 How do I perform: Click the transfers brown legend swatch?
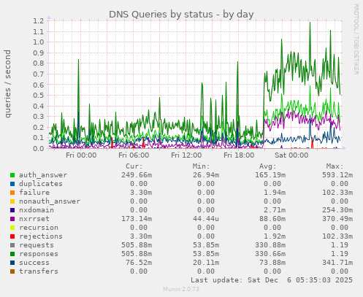pyautogui.click(x=12, y=271)
